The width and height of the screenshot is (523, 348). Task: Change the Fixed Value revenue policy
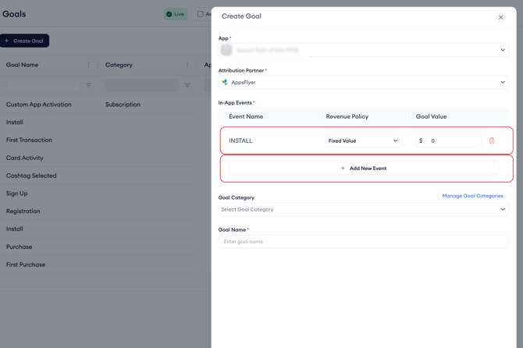363,141
